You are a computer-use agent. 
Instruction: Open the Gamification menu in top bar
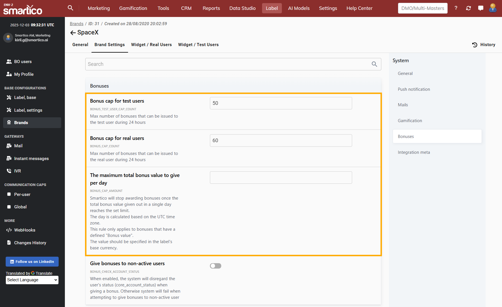coord(133,8)
